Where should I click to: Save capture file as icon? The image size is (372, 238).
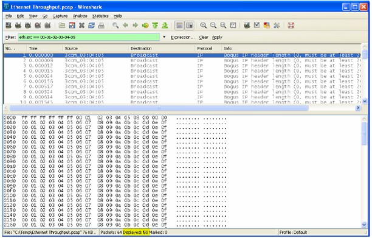tap(72, 26)
